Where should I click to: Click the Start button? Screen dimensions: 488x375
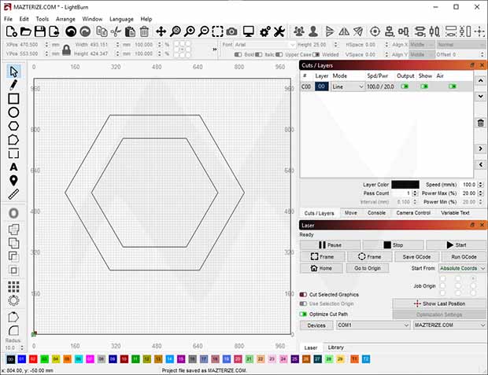[x=456, y=244]
